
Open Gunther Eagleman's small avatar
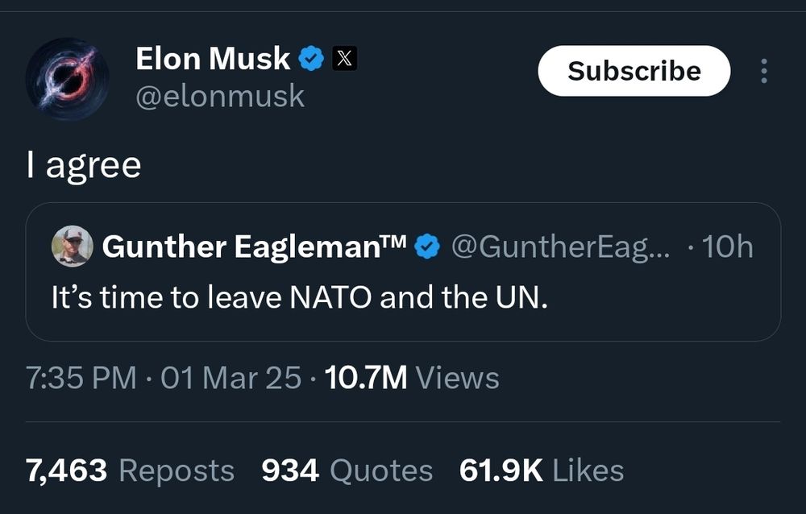coord(73,246)
